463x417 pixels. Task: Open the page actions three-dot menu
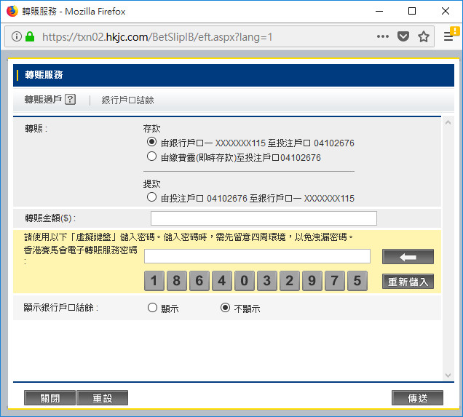[x=383, y=36]
